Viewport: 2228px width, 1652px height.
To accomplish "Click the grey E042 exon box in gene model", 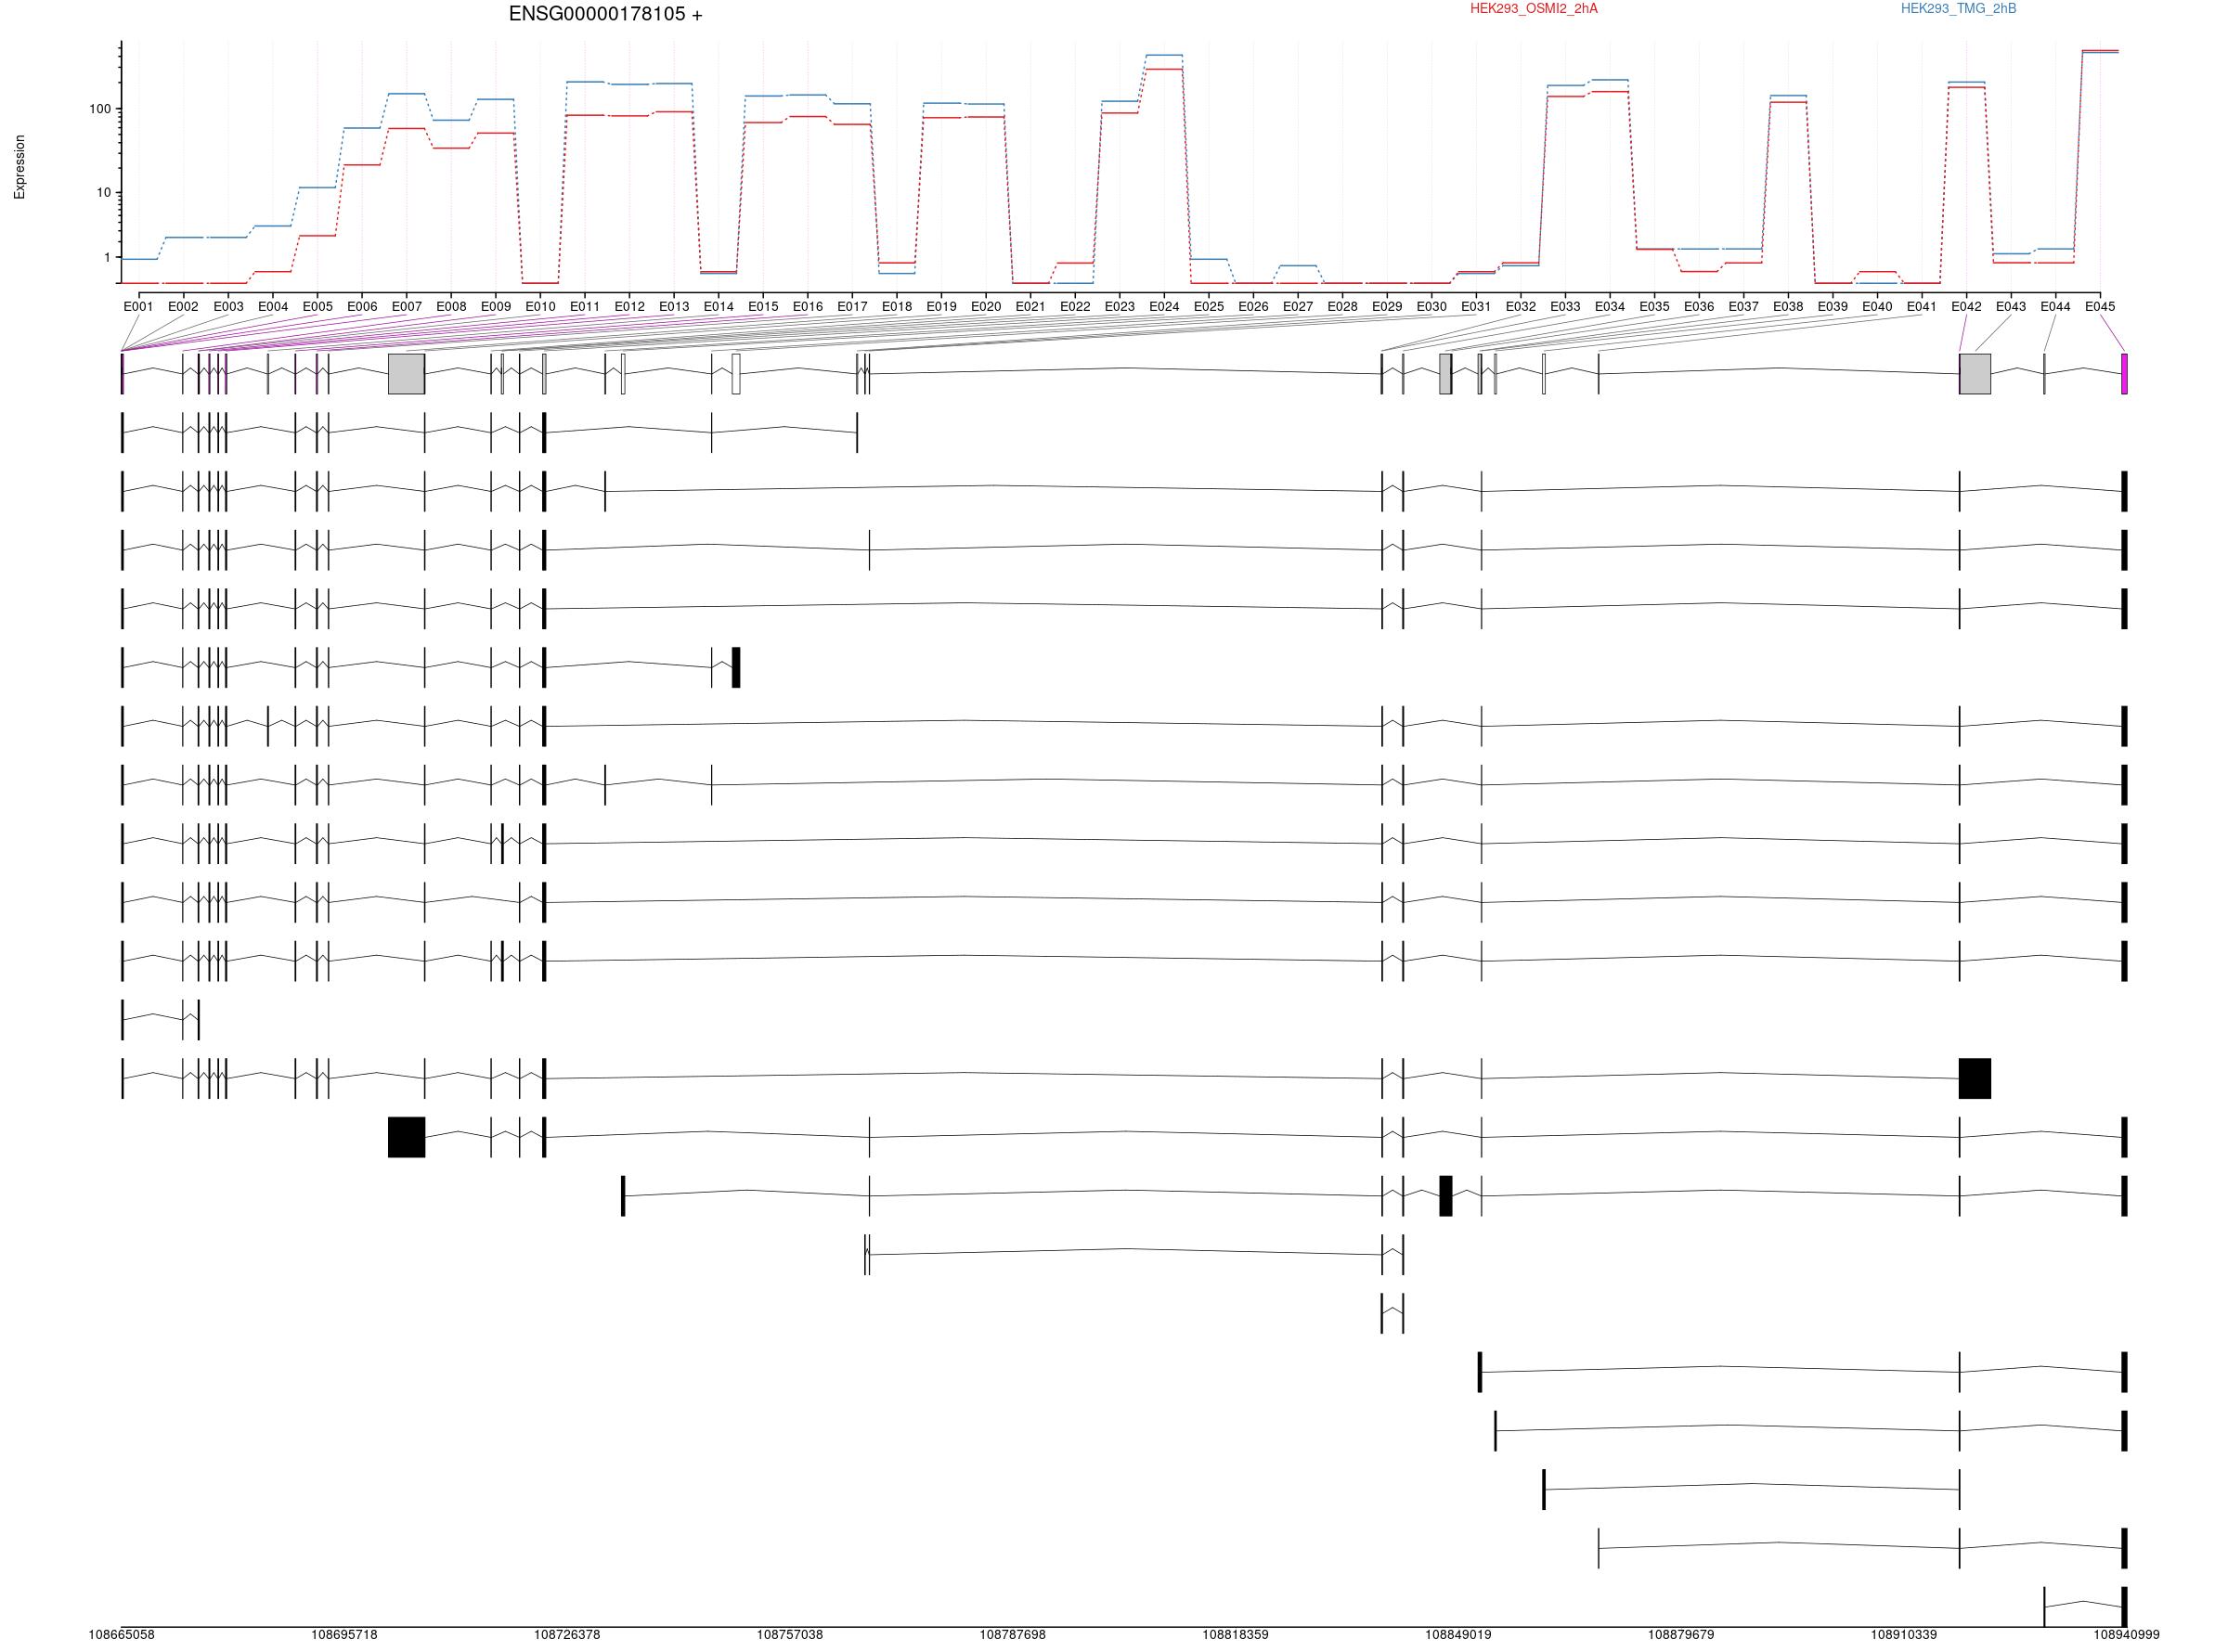I will pyautogui.click(x=1975, y=374).
